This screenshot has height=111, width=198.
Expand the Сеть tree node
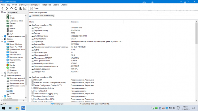tap(2, 96)
